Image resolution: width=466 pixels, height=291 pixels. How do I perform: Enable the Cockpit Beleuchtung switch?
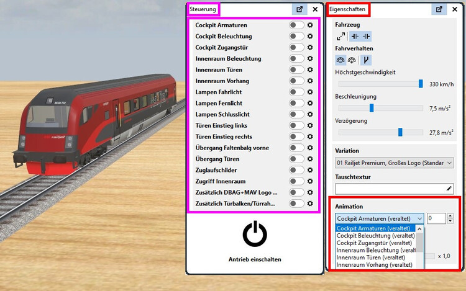[x=296, y=36]
